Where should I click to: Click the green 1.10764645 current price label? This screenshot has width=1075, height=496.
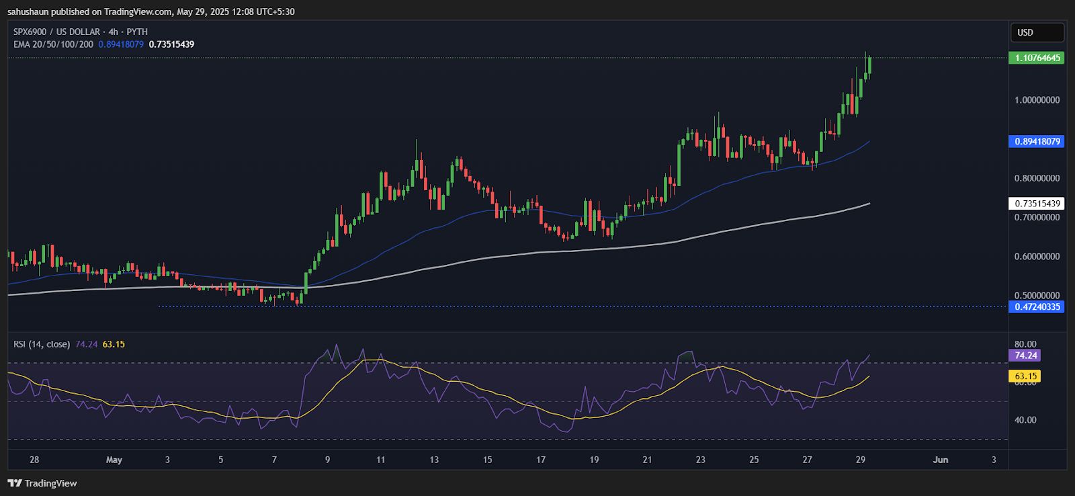click(x=1037, y=58)
